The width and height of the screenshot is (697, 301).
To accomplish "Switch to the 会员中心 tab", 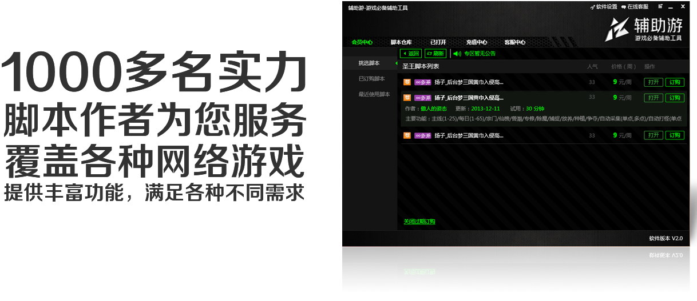I will (362, 42).
